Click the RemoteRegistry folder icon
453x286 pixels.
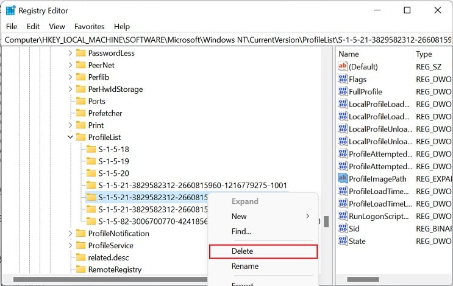pos(81,270)
